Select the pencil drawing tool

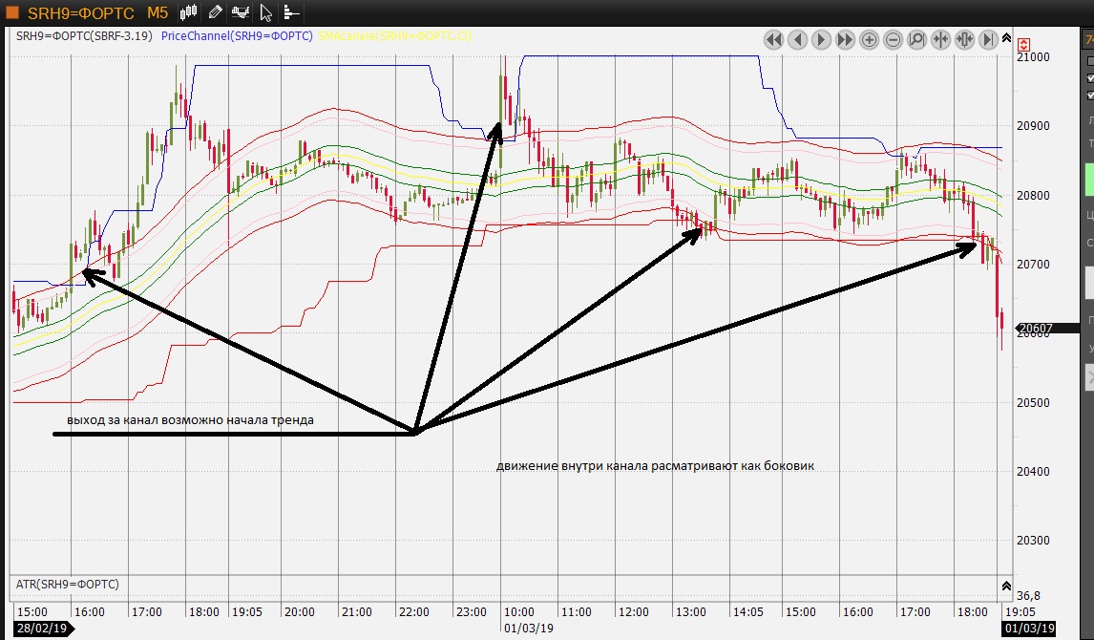216,12
